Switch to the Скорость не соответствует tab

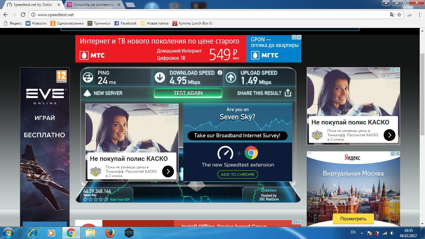point(94,5)
